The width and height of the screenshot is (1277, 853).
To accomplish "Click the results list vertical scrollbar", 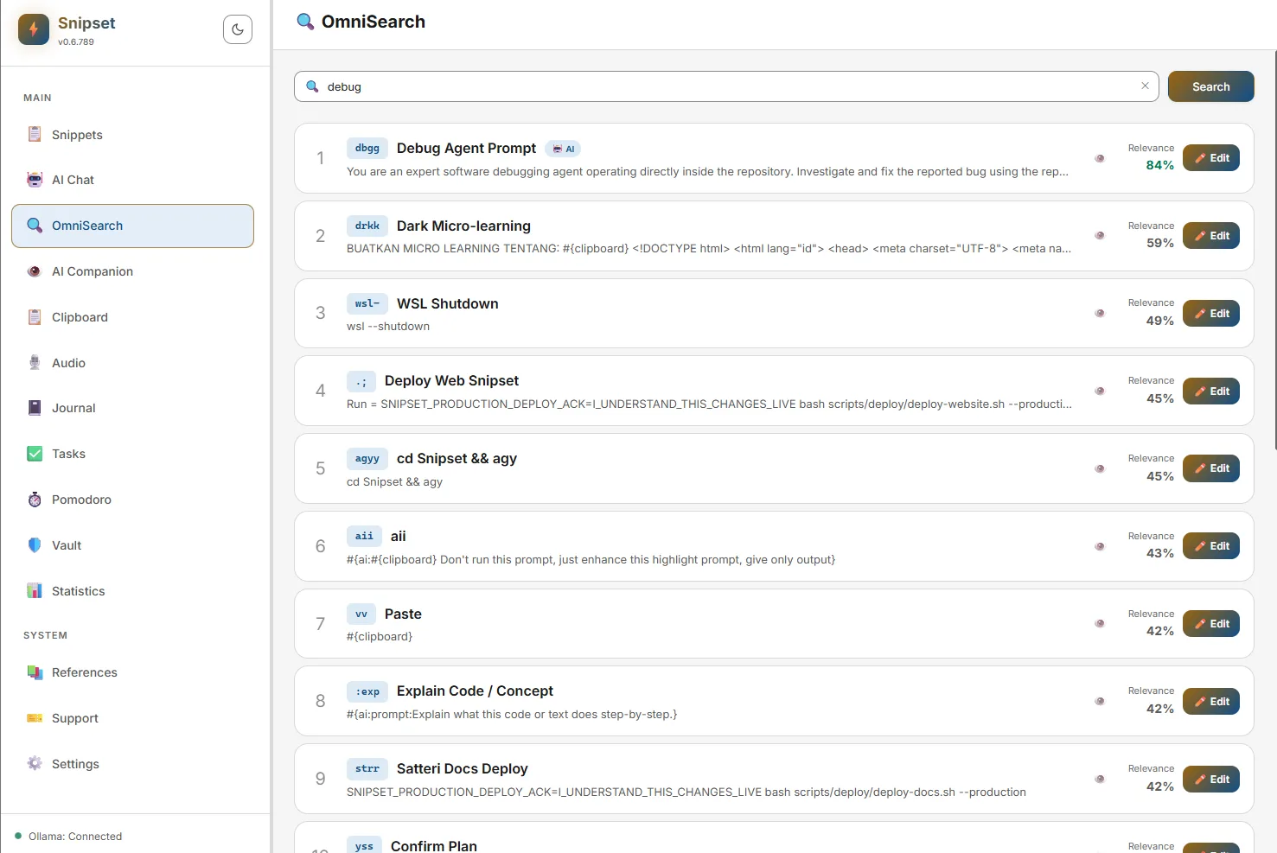I will (x=1274, y=251).
